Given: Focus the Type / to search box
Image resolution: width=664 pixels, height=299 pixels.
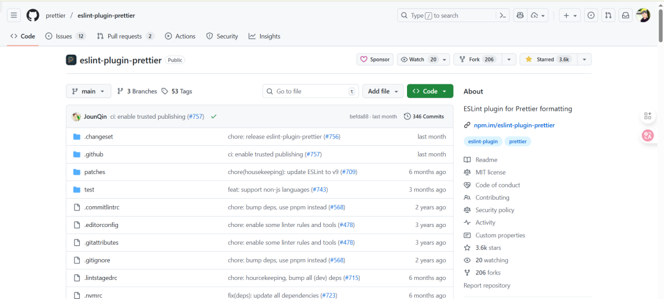Looking at the screenshot, I should point(447,15).
